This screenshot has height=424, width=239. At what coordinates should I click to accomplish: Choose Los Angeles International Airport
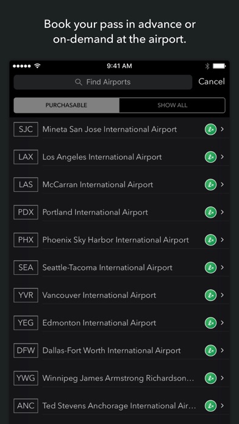[120, 157]
